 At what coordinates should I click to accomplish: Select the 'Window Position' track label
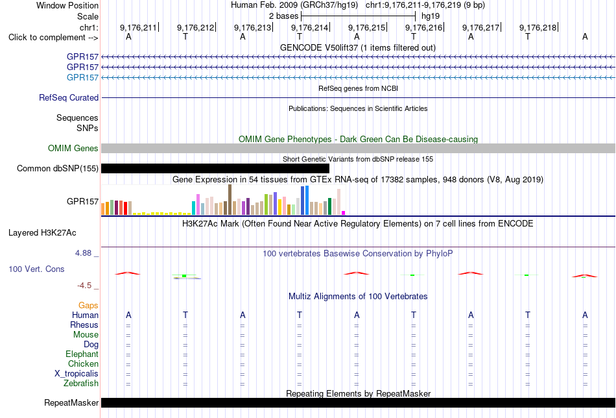67,5
